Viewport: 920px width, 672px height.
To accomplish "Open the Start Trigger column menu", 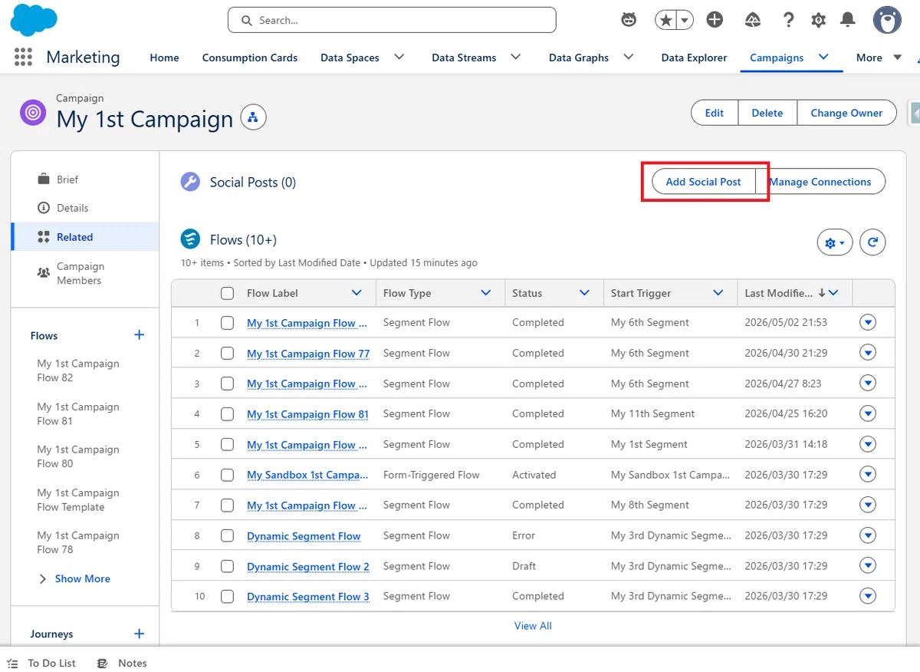I will (718, 293).
